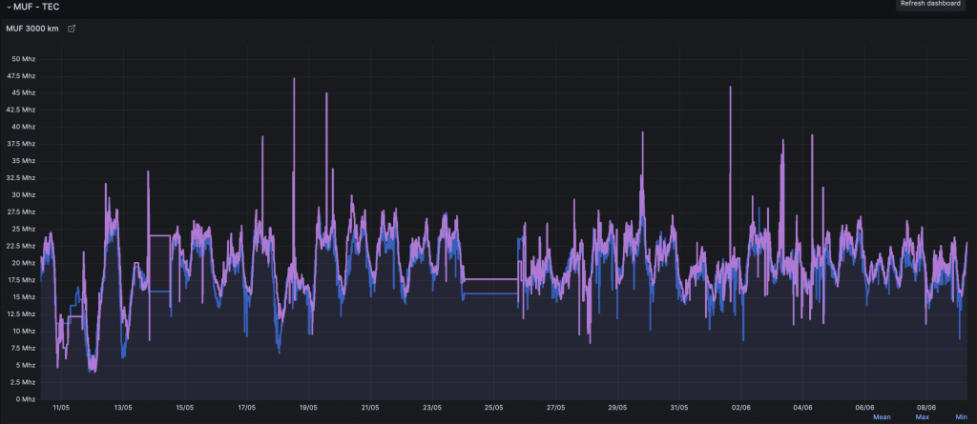977x424 pixels.
Task: Open the external link icon beside MUF 3000 km
Action: point(72,28)
